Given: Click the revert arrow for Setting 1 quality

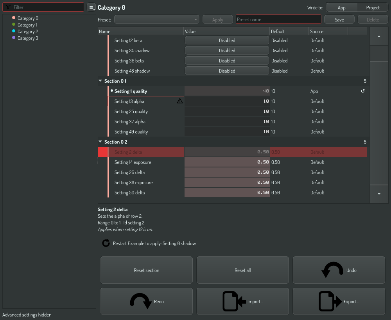Looking at the screenshot, I should pos(362,91).
